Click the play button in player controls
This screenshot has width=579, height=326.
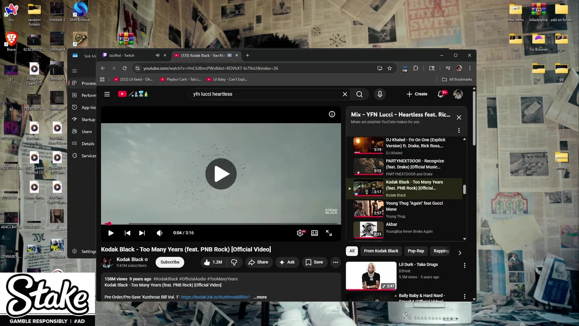click(x=111, y=233)
